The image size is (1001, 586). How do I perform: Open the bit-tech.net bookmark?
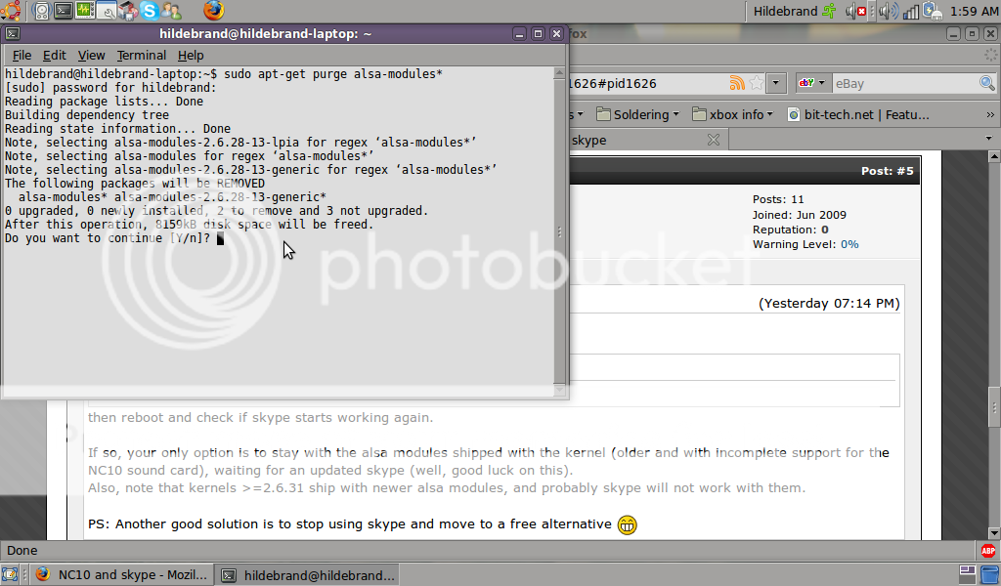point(858,115)
